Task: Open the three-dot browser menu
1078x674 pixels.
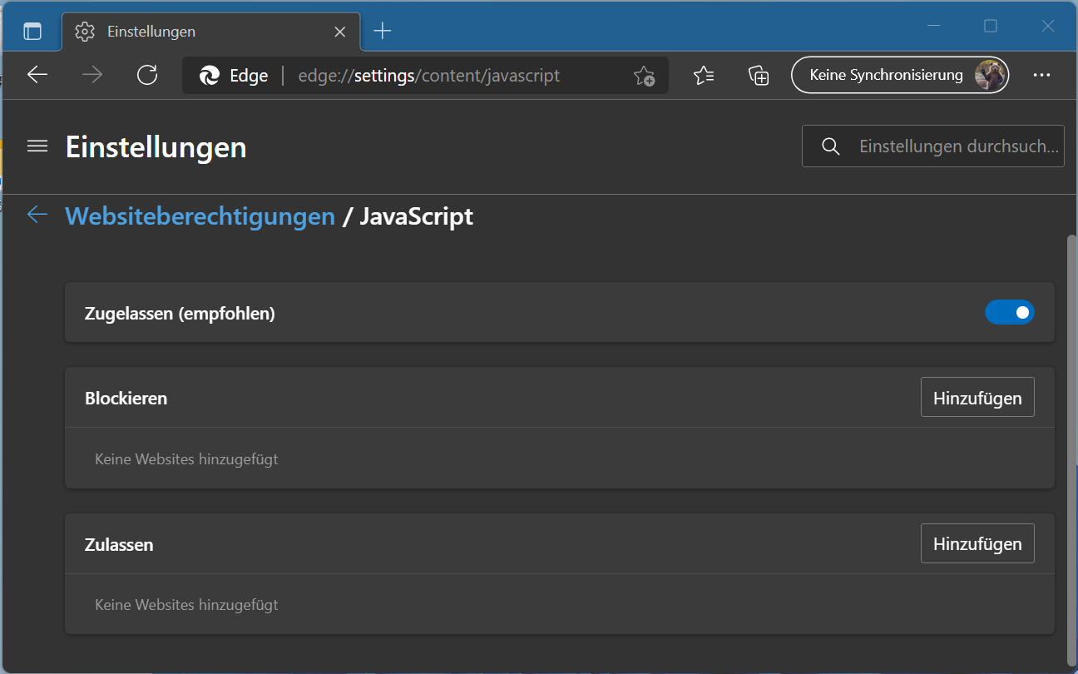Action: click(x=1041, y=75)
